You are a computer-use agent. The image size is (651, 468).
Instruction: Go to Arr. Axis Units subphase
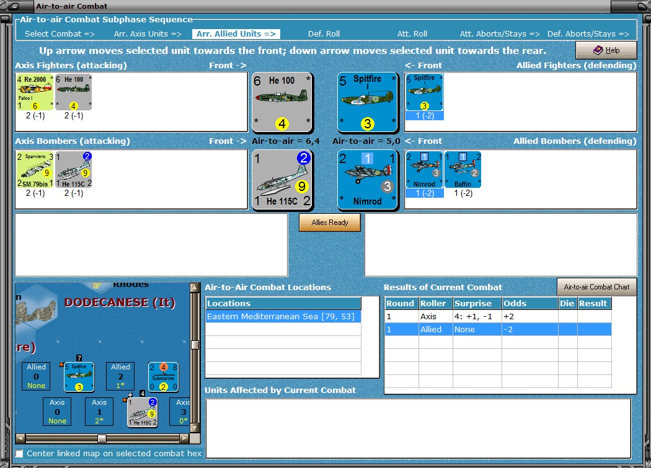(148, 34)
